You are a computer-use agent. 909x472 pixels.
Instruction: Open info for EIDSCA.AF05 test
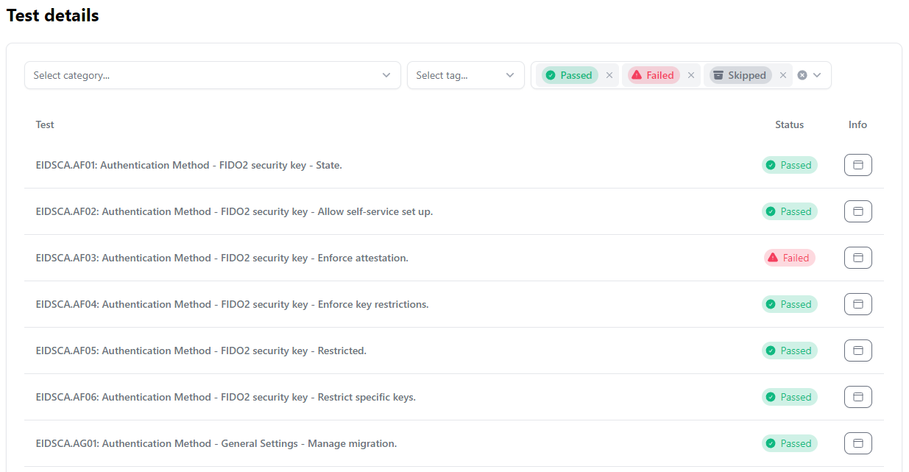(857, 351)
